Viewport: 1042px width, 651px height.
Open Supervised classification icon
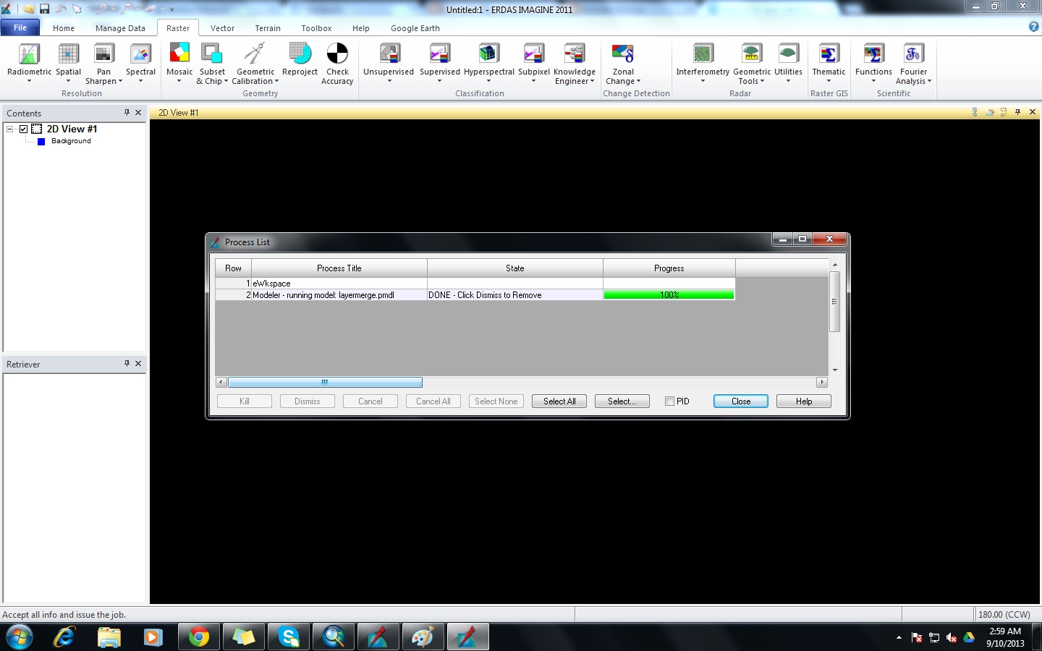[439, 54]
